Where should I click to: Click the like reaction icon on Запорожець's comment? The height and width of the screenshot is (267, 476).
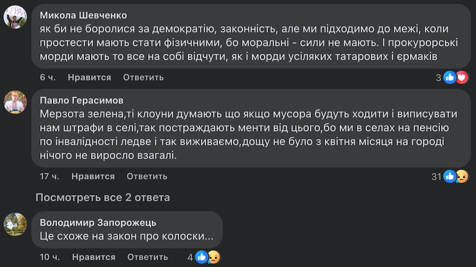point(202,257)
